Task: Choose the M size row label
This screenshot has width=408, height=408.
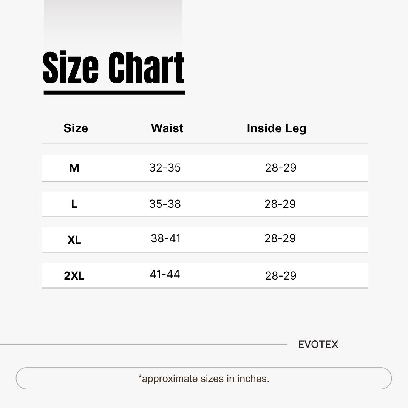Action: click(74, 168)
